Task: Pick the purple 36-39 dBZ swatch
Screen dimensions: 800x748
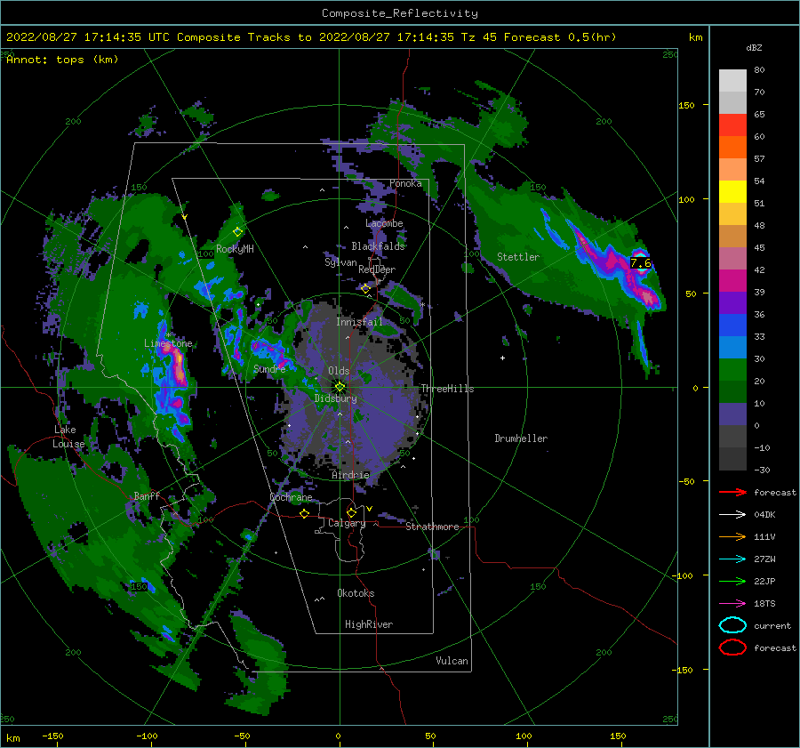Action: 732,302
